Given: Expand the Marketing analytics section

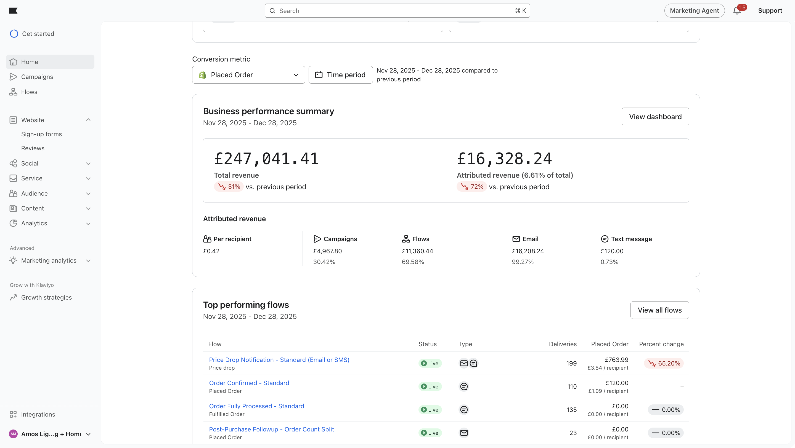Looking at the screenshot, I should point(88,261).
